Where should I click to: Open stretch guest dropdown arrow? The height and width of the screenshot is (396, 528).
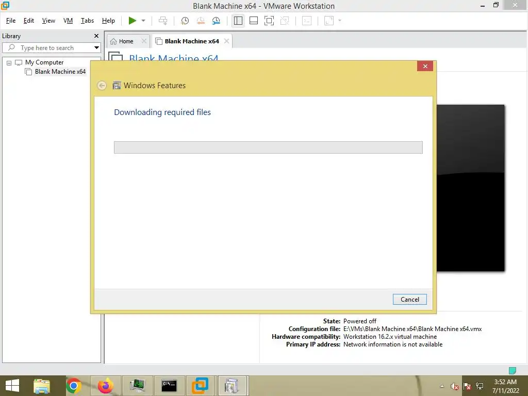coord(340,21)
